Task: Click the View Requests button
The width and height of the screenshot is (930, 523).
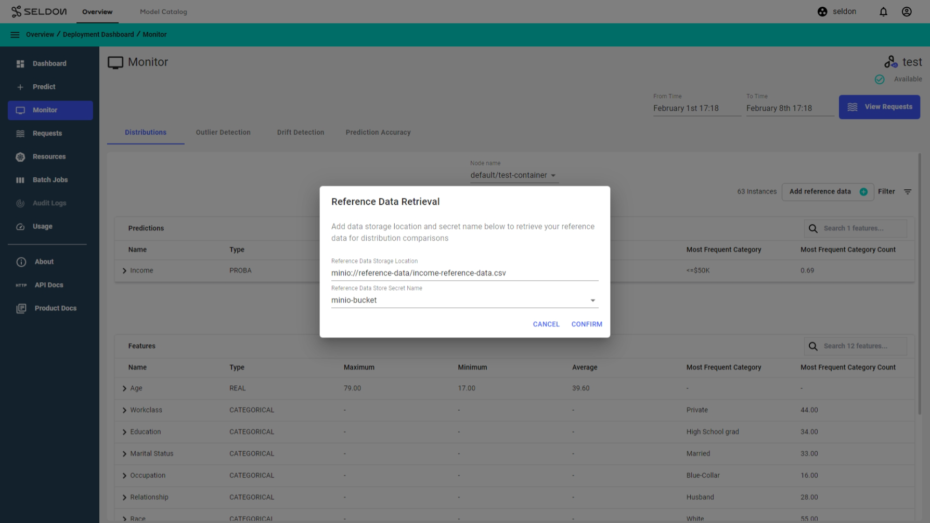Action: pyautogui.click(x=879, y=107)
